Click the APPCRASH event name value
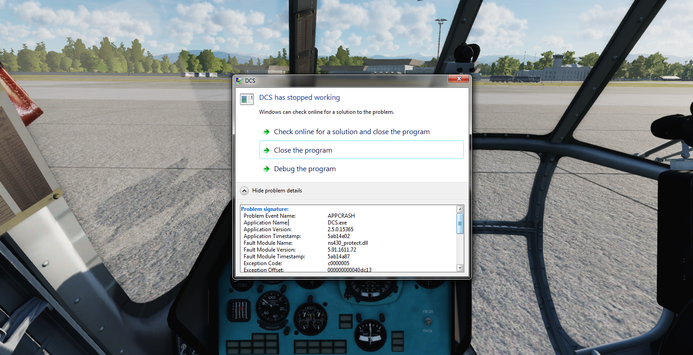 click(x=341, y=216)
